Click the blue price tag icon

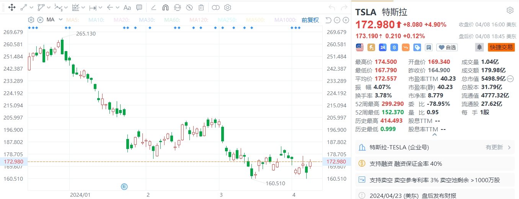point(417,47)
